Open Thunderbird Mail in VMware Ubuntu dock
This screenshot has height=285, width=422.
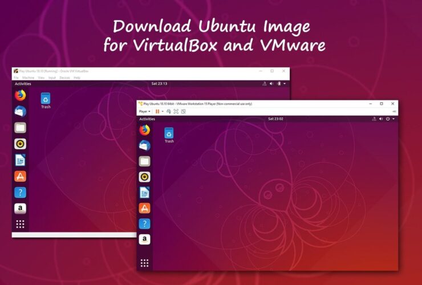tap(144, 145)
